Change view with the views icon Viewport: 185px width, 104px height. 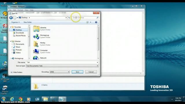click(x=88, y=22)
